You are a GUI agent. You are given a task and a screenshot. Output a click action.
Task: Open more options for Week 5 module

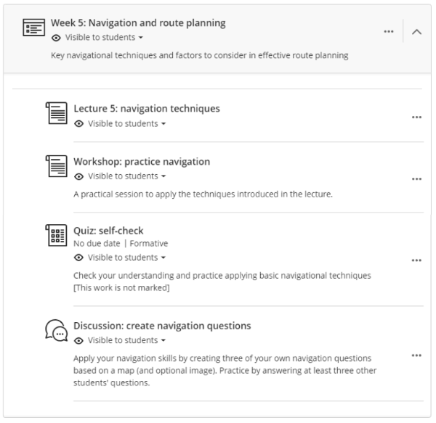(x=389, y=32)
